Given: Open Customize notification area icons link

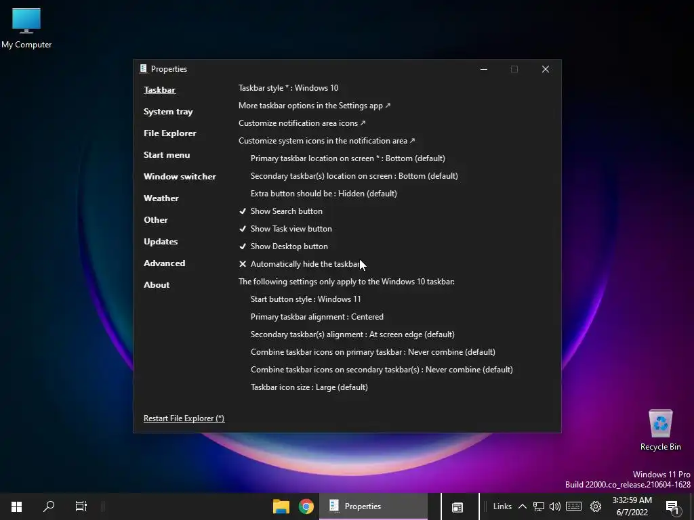Looking at the screenshot, I should point(302,123).
